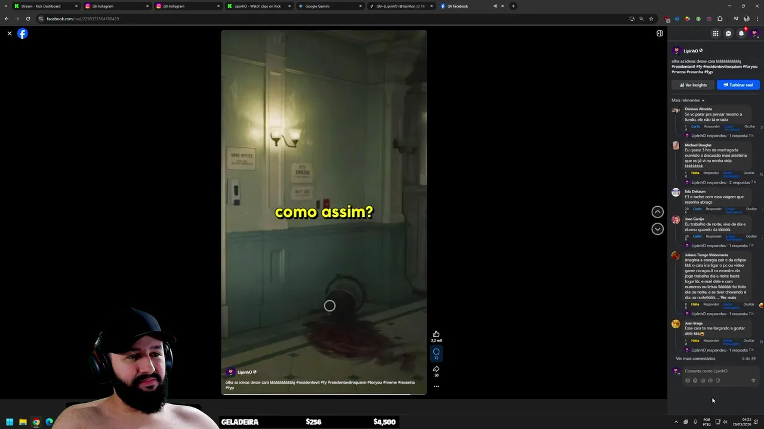Open Chrome from the taskbar
Screen dimensions: 764x429
(x=36, y=422)
